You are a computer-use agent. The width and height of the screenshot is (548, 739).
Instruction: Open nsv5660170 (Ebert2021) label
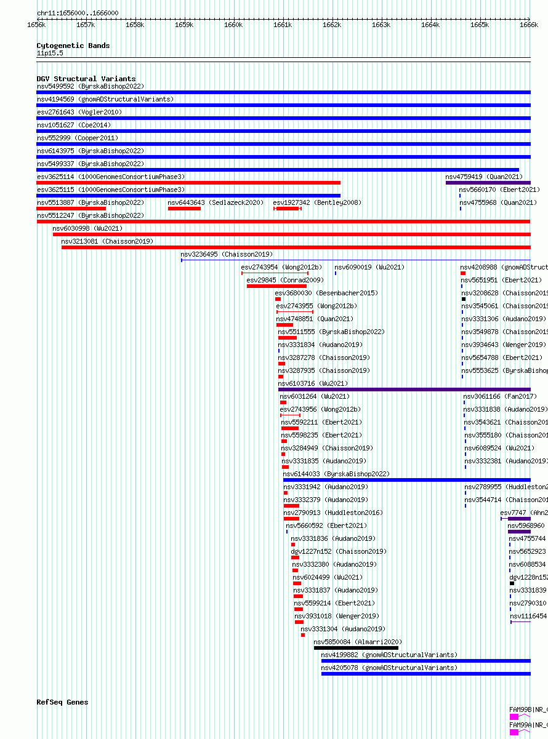click(499, 190)
